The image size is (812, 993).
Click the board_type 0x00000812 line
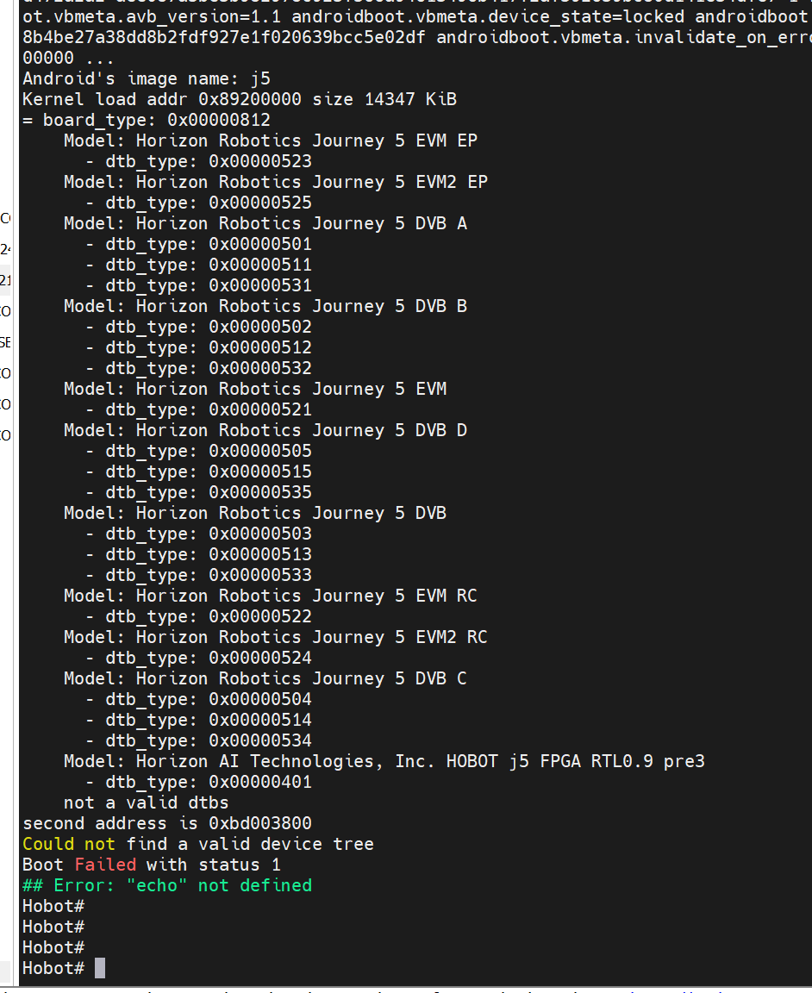tap(147, 120)
